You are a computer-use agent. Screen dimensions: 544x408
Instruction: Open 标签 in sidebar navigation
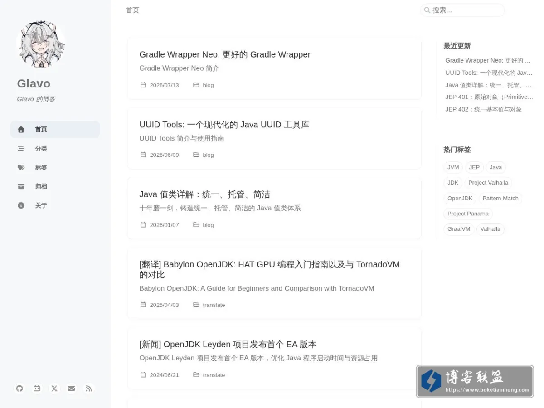[x=55, y=167]
